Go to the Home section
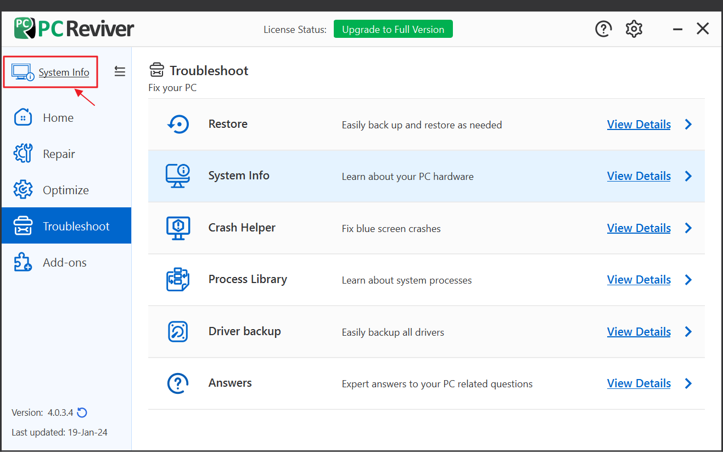This screenshot has width=723, height=452. coord(58,118)
